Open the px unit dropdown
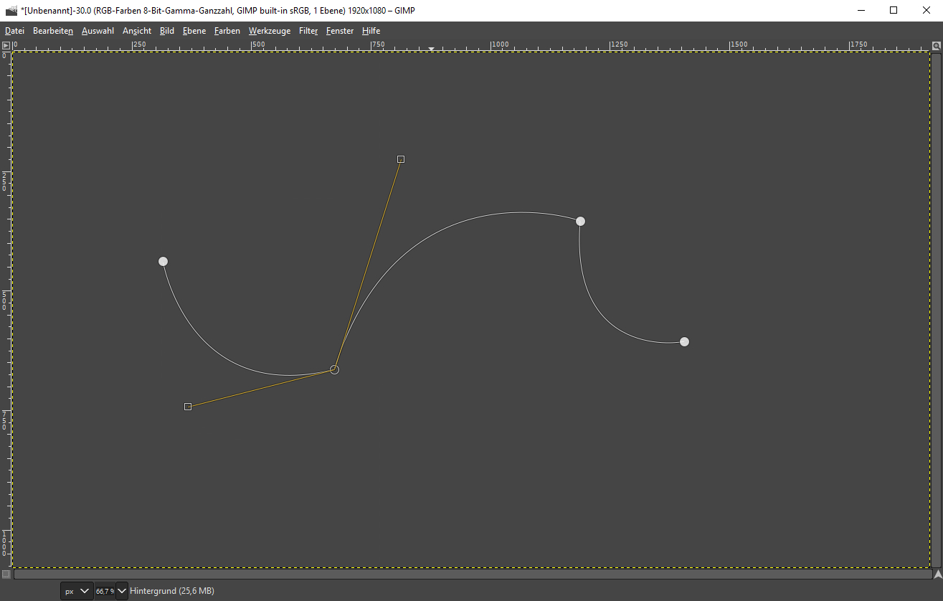The image size is (943, 601). pyautogui.click(x=77, y=591)
